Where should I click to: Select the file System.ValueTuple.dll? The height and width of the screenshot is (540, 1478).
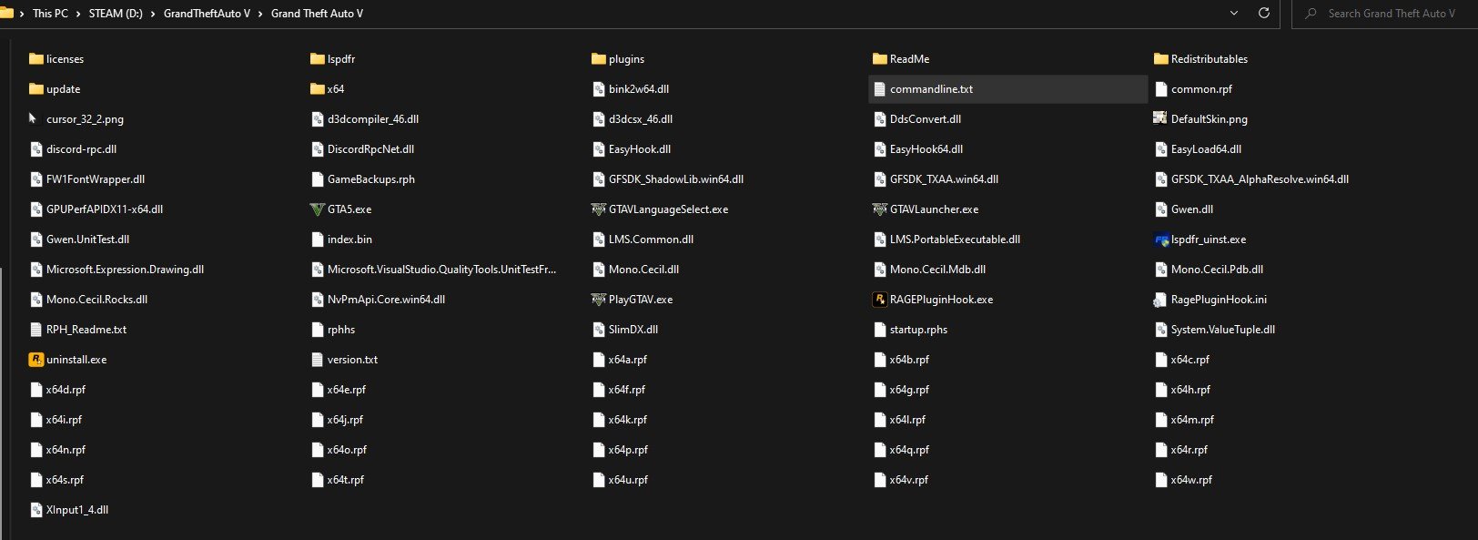click(x=1222, y=330)
